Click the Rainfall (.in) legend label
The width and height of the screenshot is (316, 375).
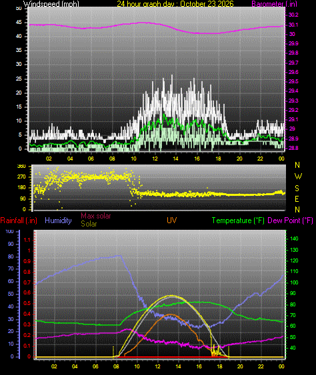tap(19, 220)
